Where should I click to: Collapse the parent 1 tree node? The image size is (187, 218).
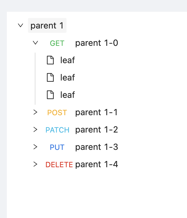[x=21, y=25]
